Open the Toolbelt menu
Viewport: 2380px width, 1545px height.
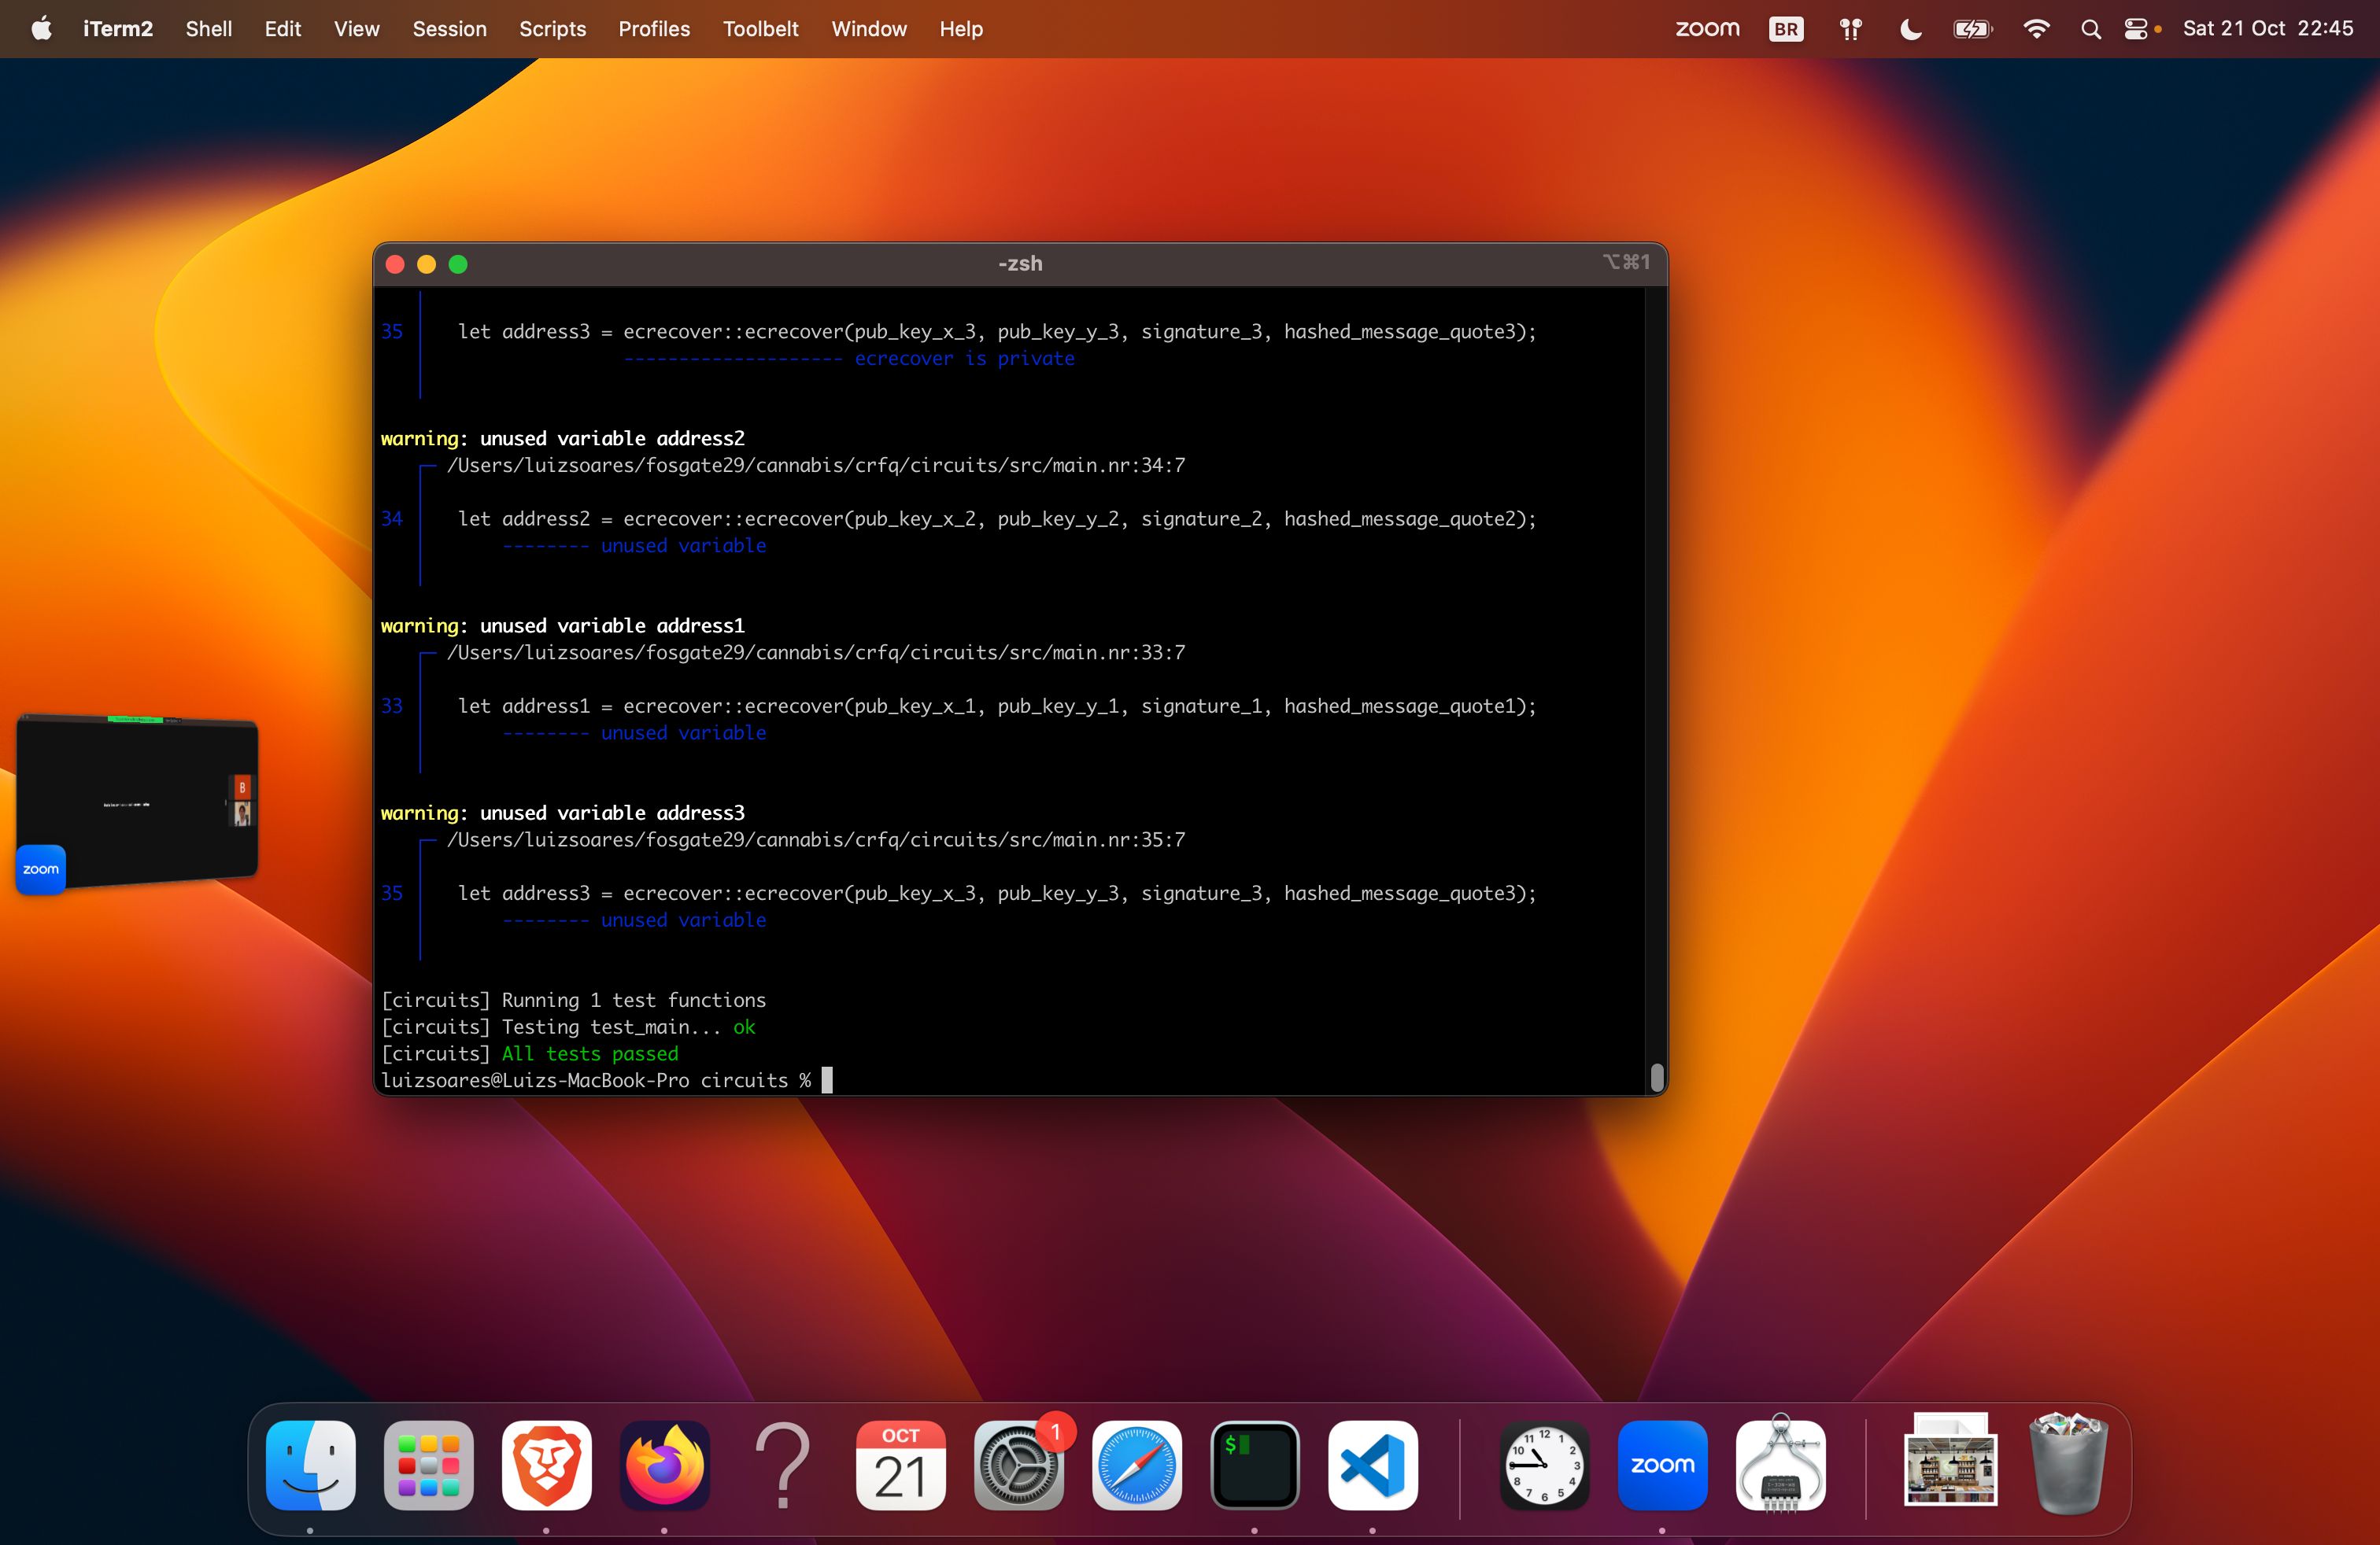pos(760,28)
